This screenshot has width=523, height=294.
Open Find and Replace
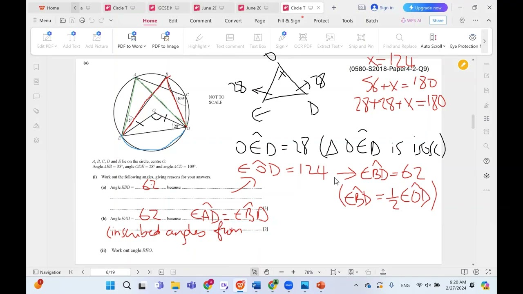click(x=400, y=41)
